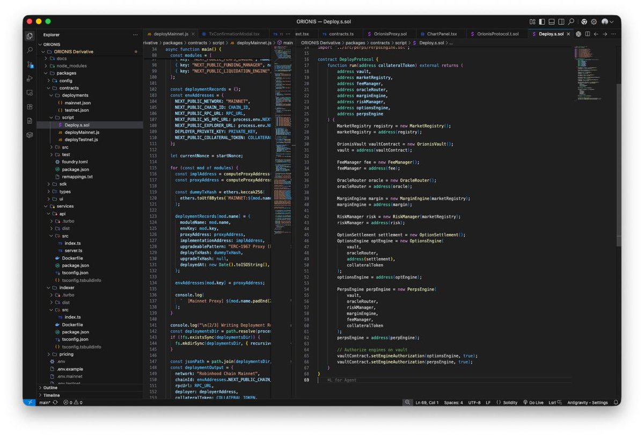Open Source Control view with badge
This screenshot has width=644, height=436.
click(x=30, y=64)
